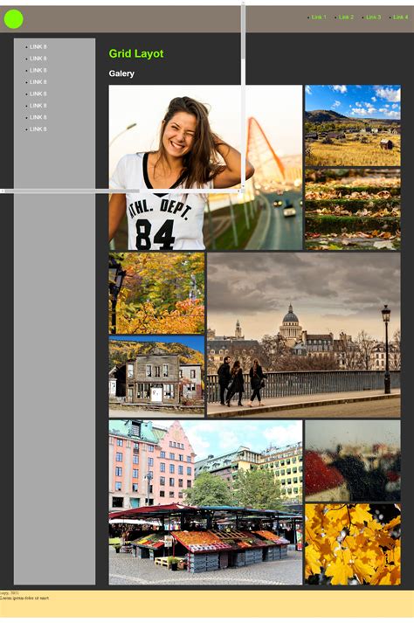Click the Grid Layot heading
The height and width of the screenshot is (623, 414).
coord(136,53)
